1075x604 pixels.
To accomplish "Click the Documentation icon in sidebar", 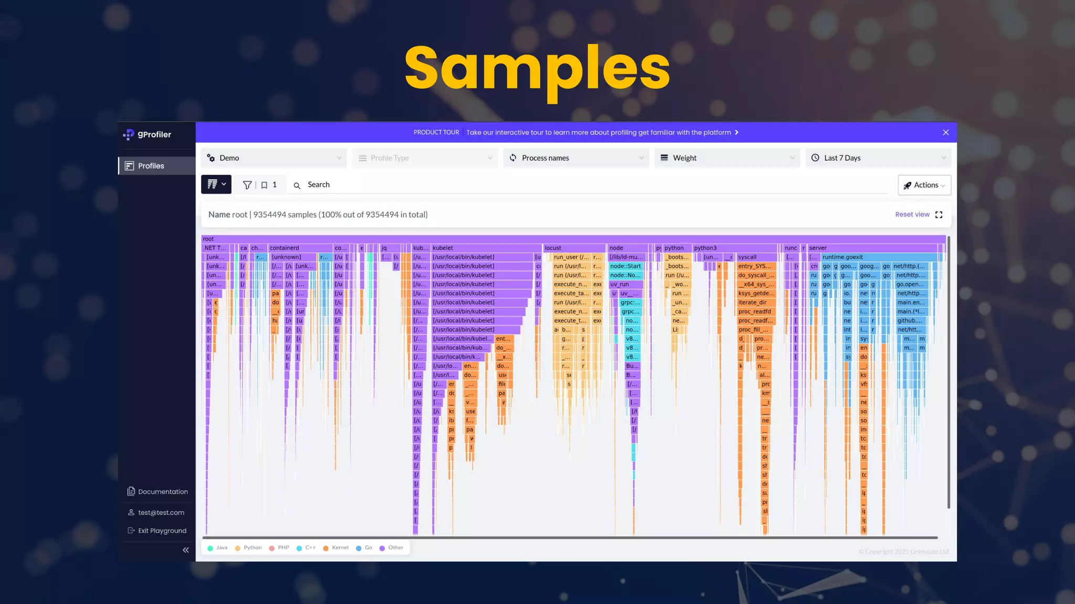I will [x=131, y=491].
